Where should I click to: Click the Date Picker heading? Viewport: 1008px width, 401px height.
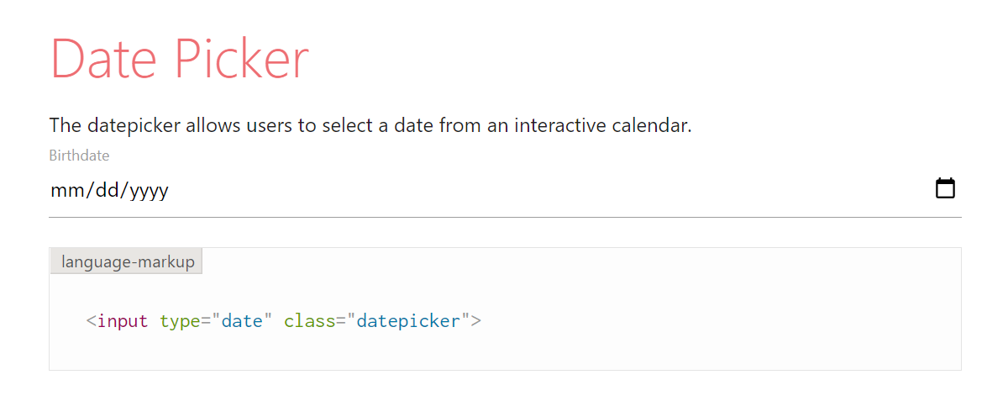click(x=180, y=59)
